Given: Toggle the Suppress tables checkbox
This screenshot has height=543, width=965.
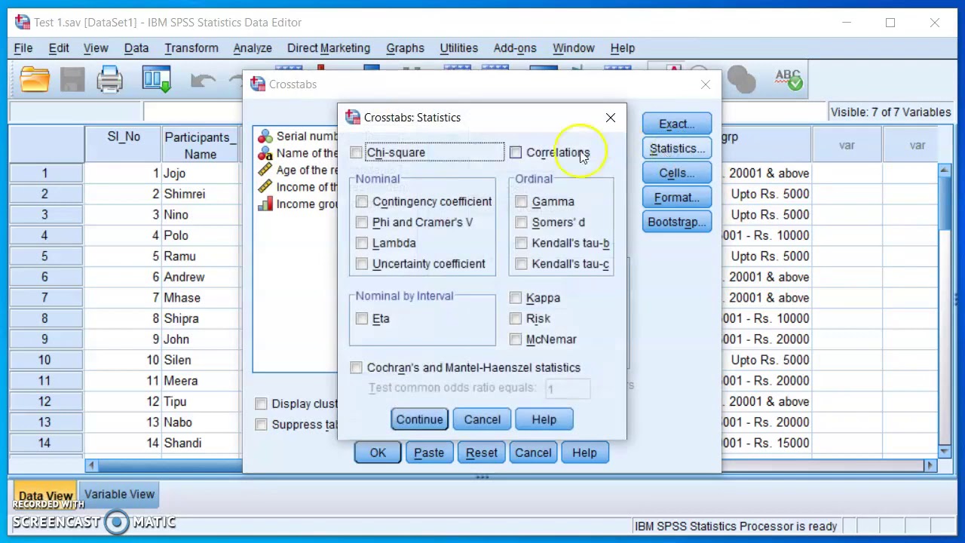Looking at the screenshot, I should coord(261,425).
